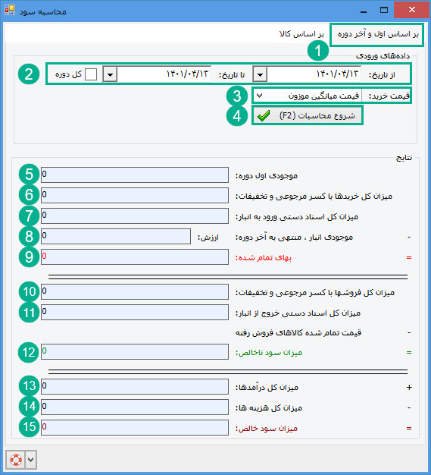Close the محاسبه سود window
431x475 pixels.
[411, 10]
